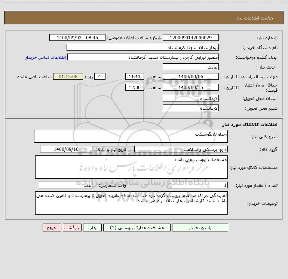The width and height of the screenshot is (288, 279).
Task: Click the goods group field دارو، پزشکی و سلامت
Action: 181,149
